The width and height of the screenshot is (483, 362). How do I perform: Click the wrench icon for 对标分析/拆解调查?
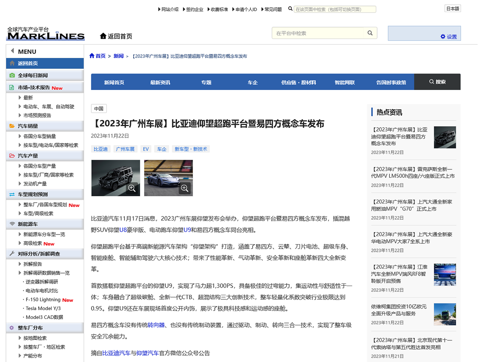tap(12, 254)
